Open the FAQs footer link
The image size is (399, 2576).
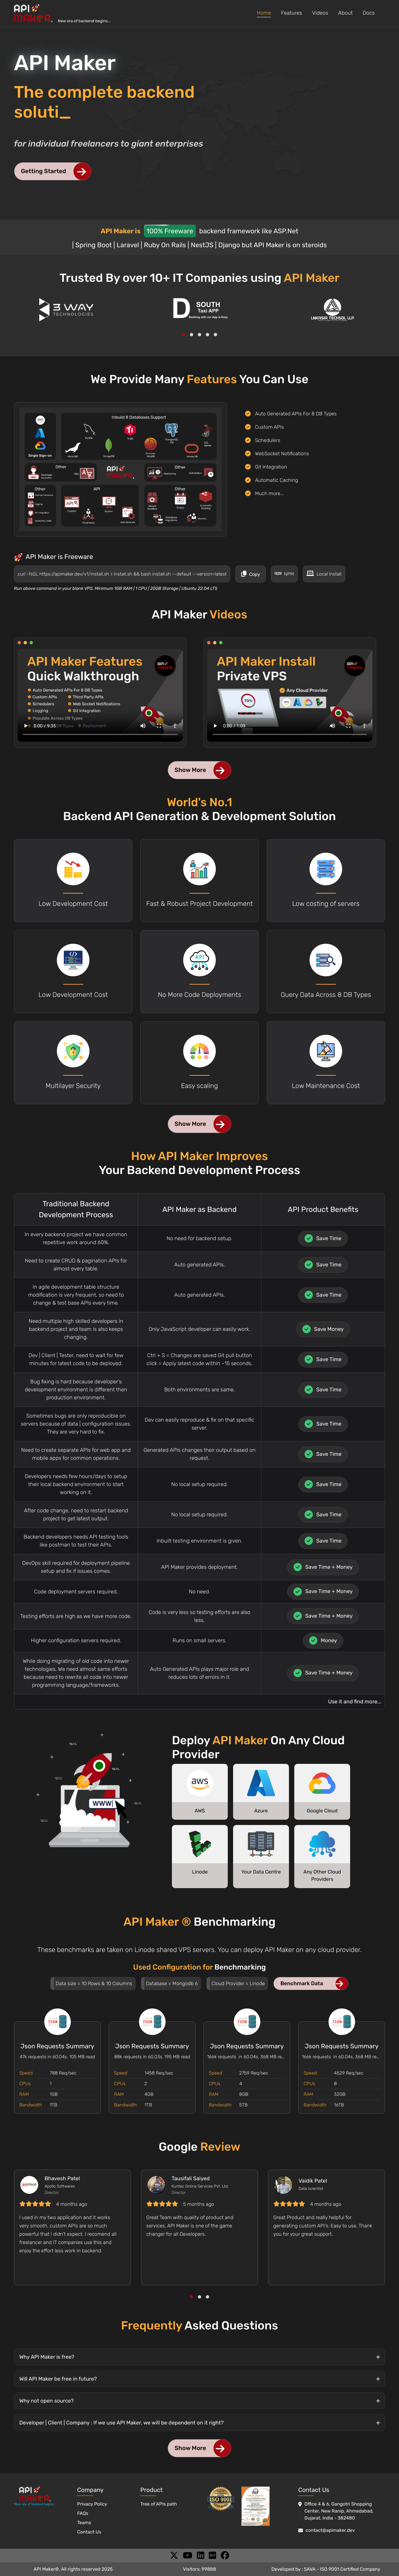[83, 2513]
